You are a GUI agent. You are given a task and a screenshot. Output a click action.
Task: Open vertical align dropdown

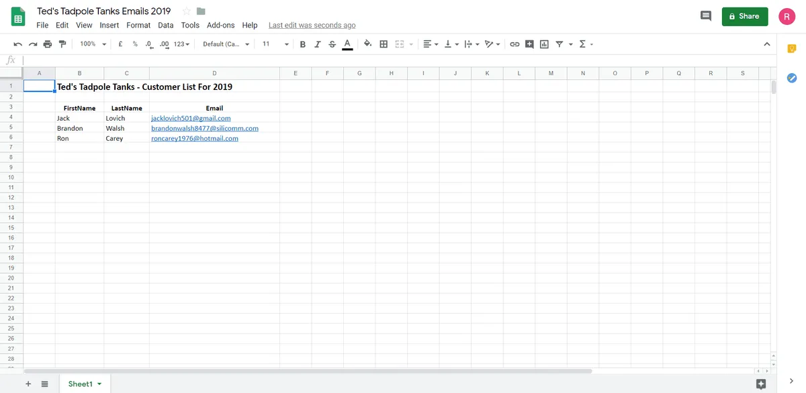click(x=451, y=44)
